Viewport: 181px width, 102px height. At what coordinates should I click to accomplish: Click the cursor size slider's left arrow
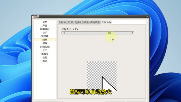[63, 33]
